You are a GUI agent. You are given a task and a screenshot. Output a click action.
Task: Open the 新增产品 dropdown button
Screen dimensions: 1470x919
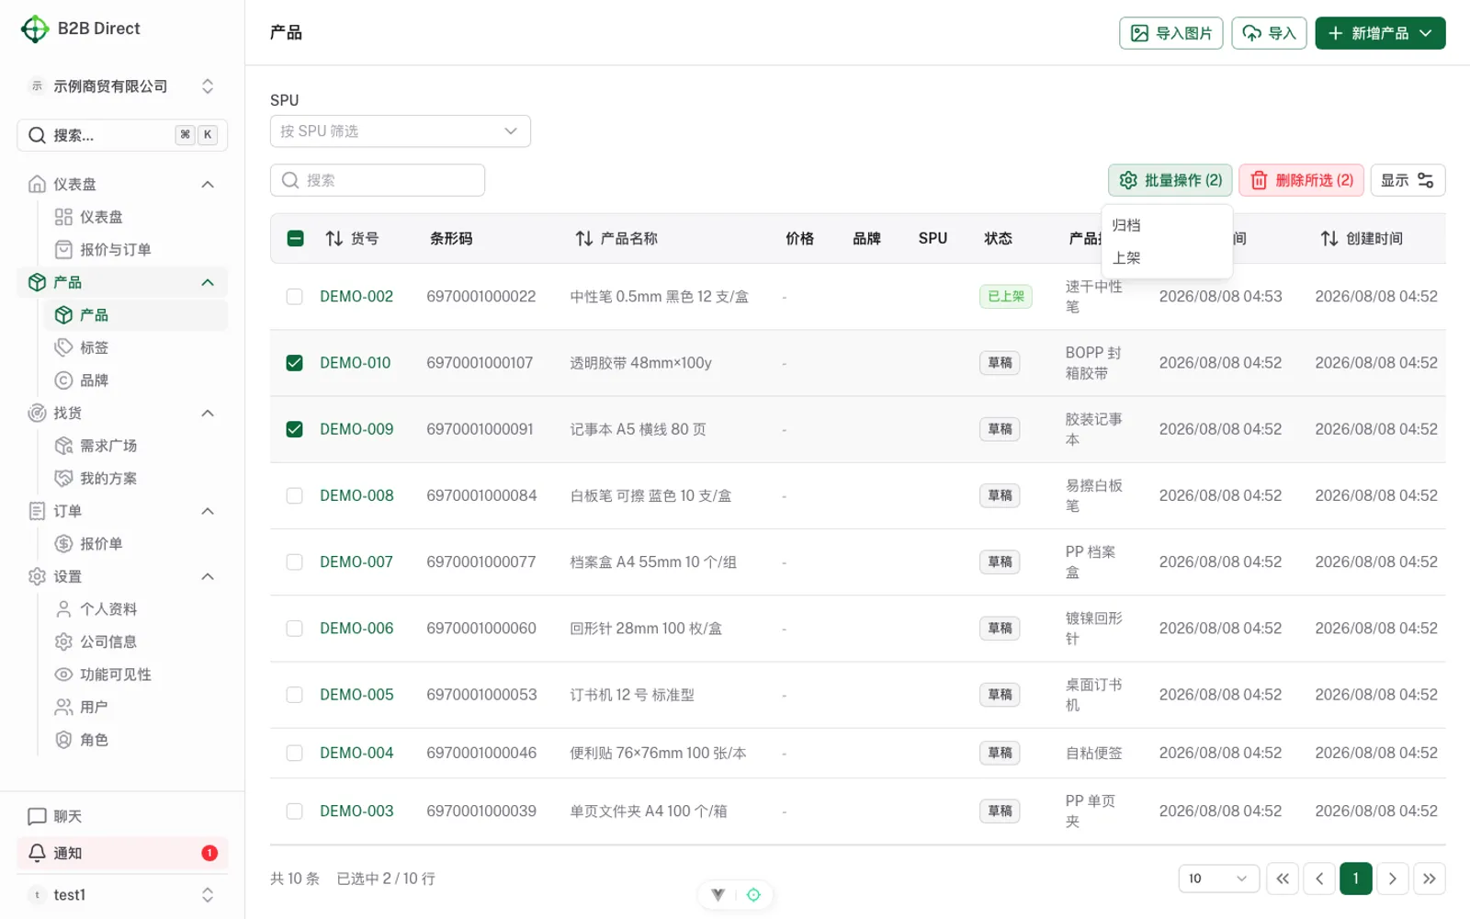pyautogui.click(x=1380, y=33)
